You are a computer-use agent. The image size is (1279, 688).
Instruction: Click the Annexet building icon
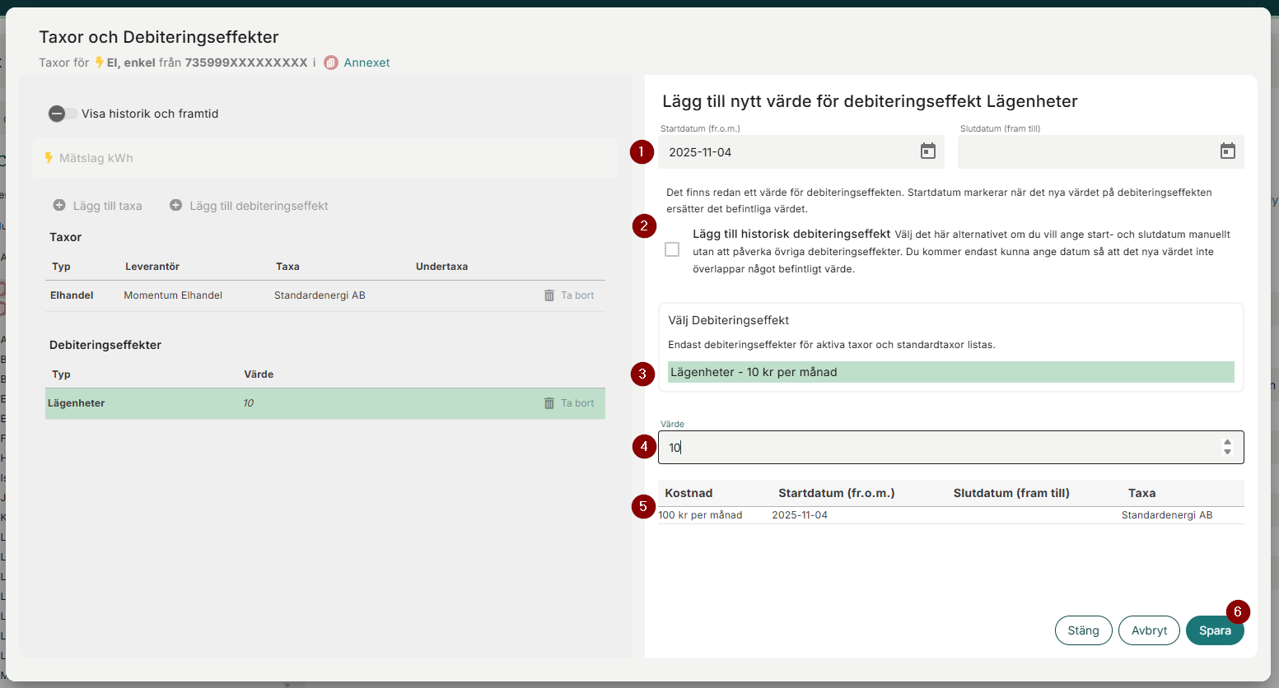[331, 63]
